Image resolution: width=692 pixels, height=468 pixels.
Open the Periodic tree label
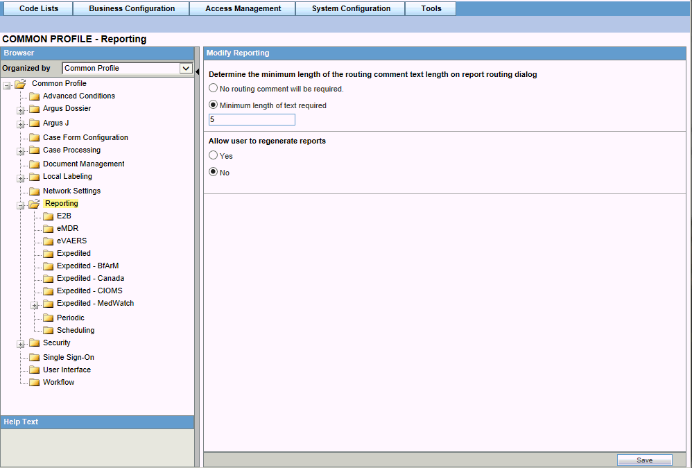pos(71,318)
